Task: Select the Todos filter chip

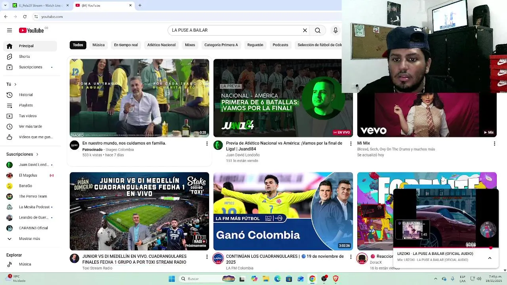Action: click(78, 45)
